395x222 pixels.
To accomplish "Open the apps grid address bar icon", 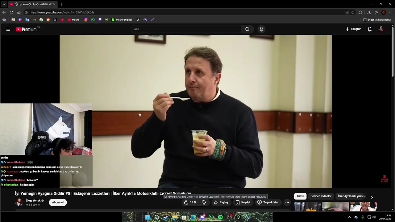I will (347, 12).
